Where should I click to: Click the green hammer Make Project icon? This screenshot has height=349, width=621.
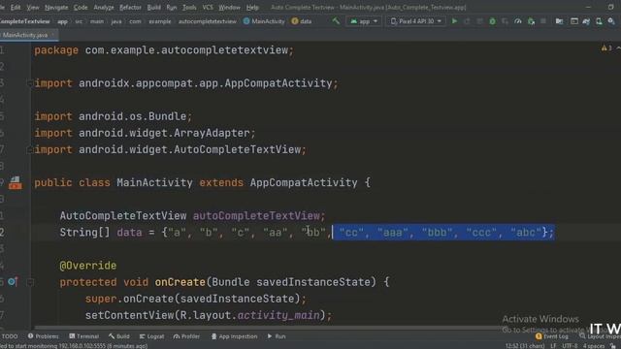point(336,21)
